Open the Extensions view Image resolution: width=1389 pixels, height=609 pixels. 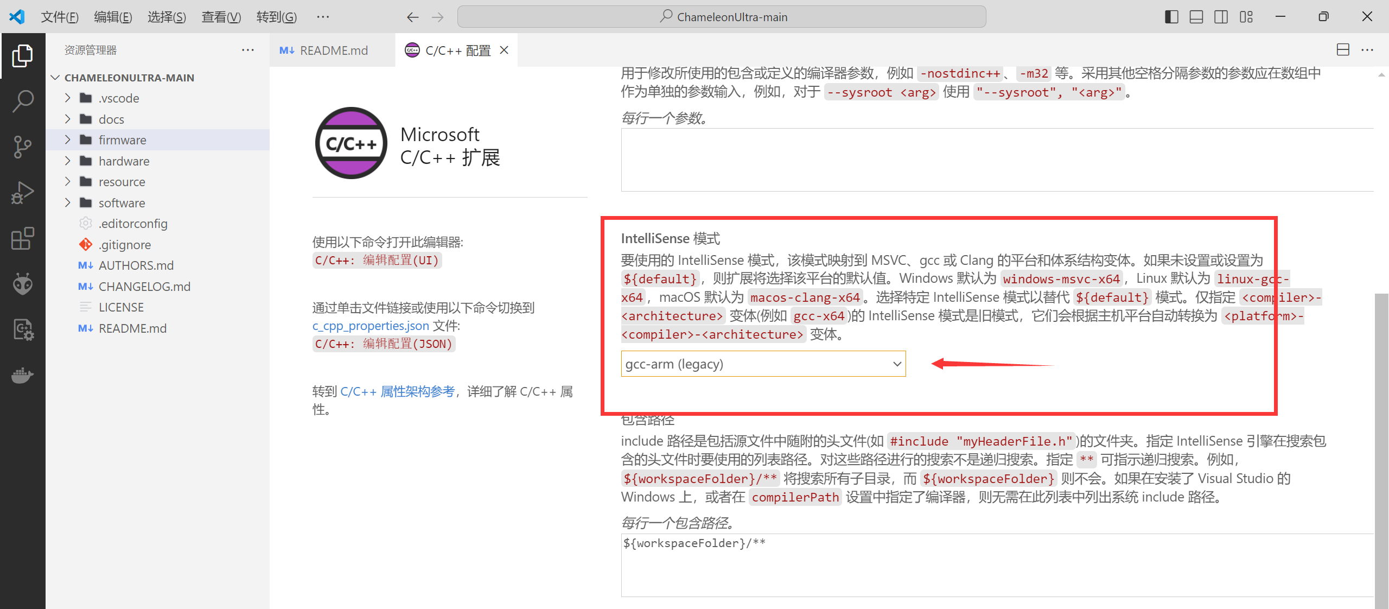coord(23,238)
